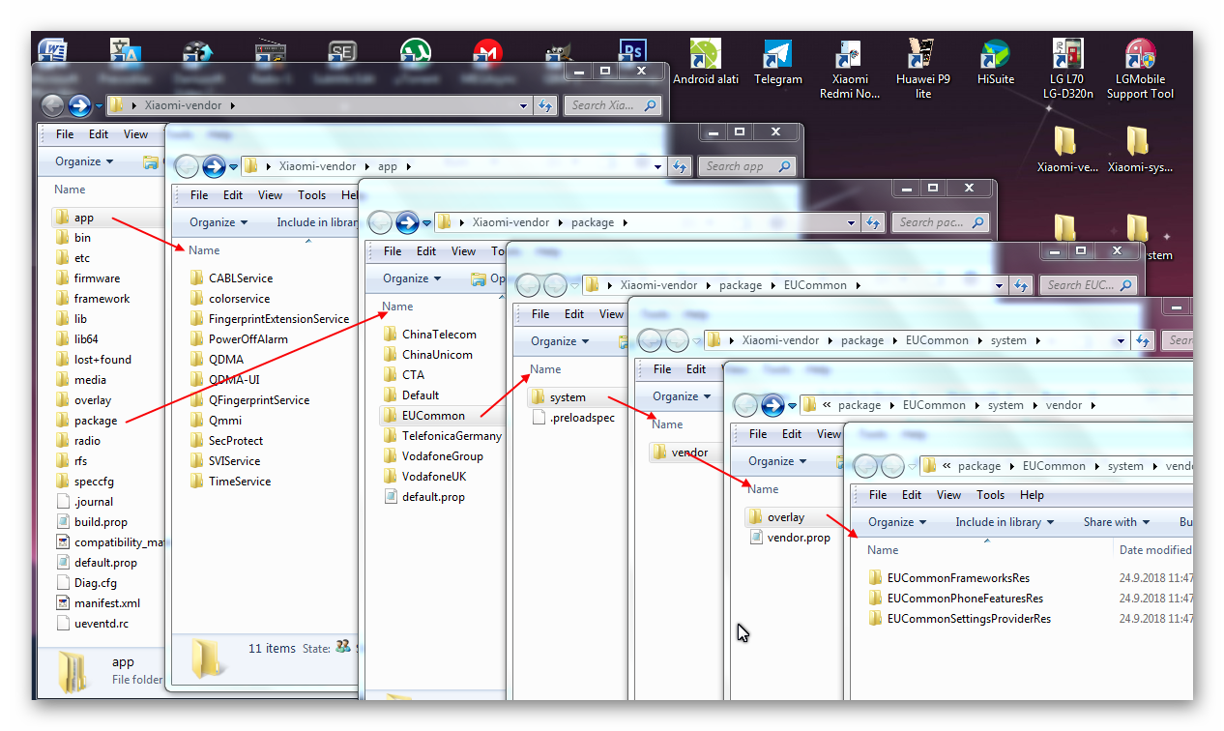Screen dimensions: 1224x731
Task: Select the system folder in EUCommon window
Action: click(x=558, y=397)
